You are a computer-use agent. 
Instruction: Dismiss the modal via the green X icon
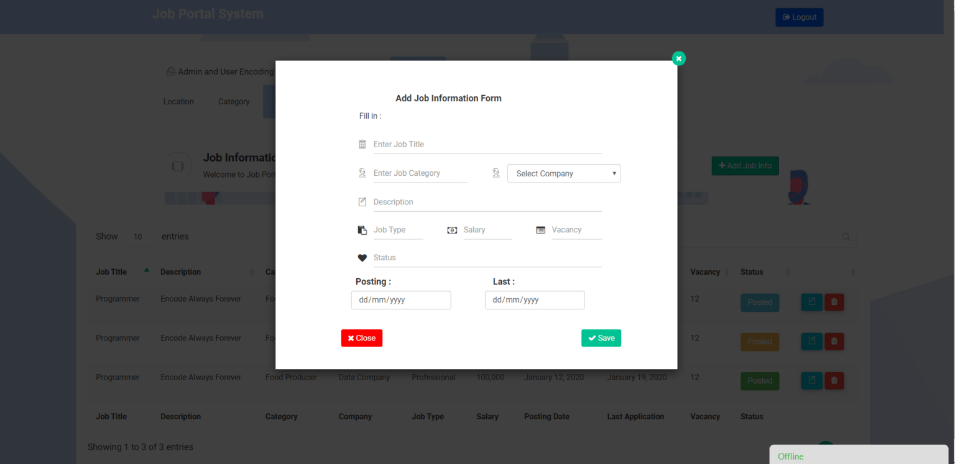[678, 58]
